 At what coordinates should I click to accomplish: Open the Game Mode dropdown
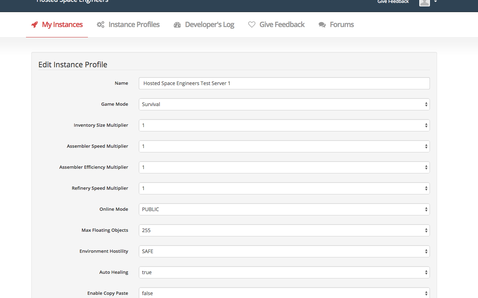284,104
